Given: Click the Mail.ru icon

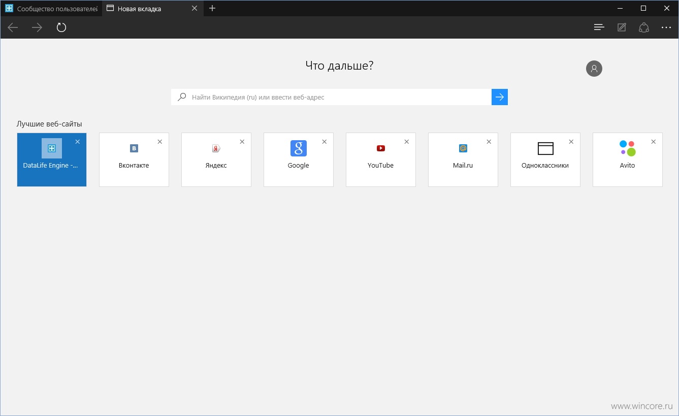Looking at the screenshot, I should [x=463, y=148].
